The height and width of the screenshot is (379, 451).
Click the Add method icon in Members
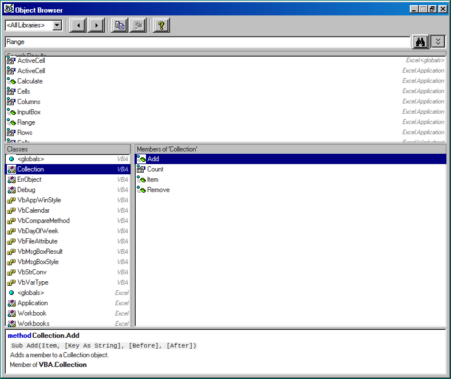(141, 159)
